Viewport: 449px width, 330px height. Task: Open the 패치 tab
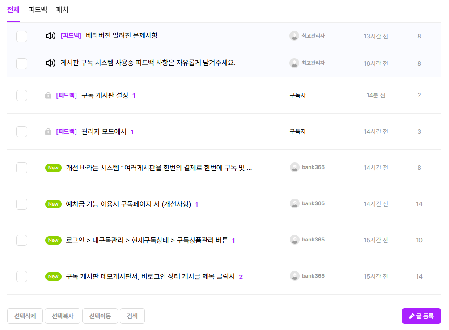coord(62,9)
